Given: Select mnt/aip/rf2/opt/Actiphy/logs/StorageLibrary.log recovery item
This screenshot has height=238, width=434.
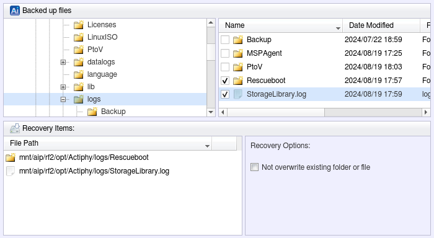Looking at the screenshot, I should point(94,171).
